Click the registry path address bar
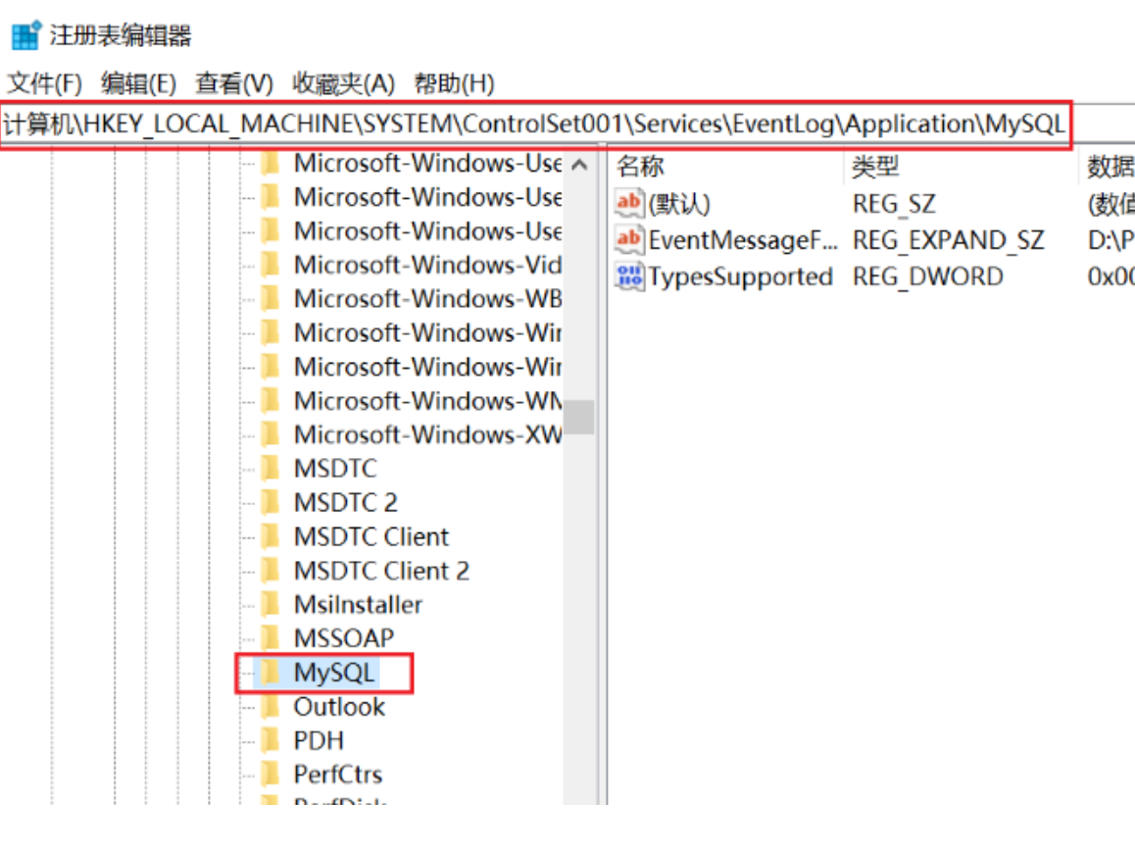 coord(534,125)
